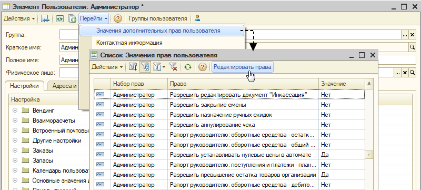Open the Физическое лицо selection (...) button
Image resolution: width=421 pixels, height=190 pixels.
(397, 73)
